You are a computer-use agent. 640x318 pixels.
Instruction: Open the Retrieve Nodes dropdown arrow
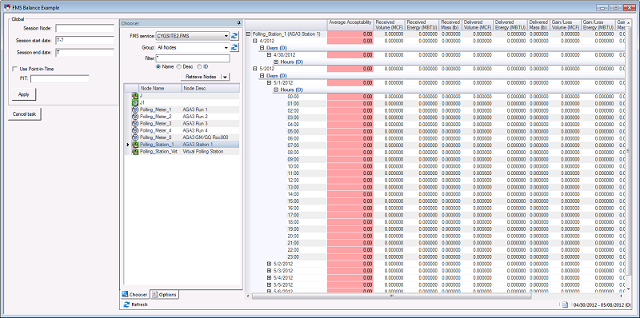[226, 77]
